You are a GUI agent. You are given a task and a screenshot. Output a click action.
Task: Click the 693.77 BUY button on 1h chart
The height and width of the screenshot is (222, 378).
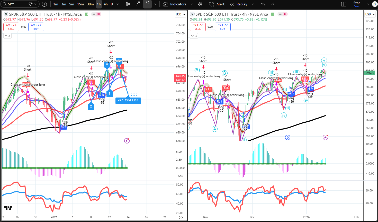click(x=36, y=27)
